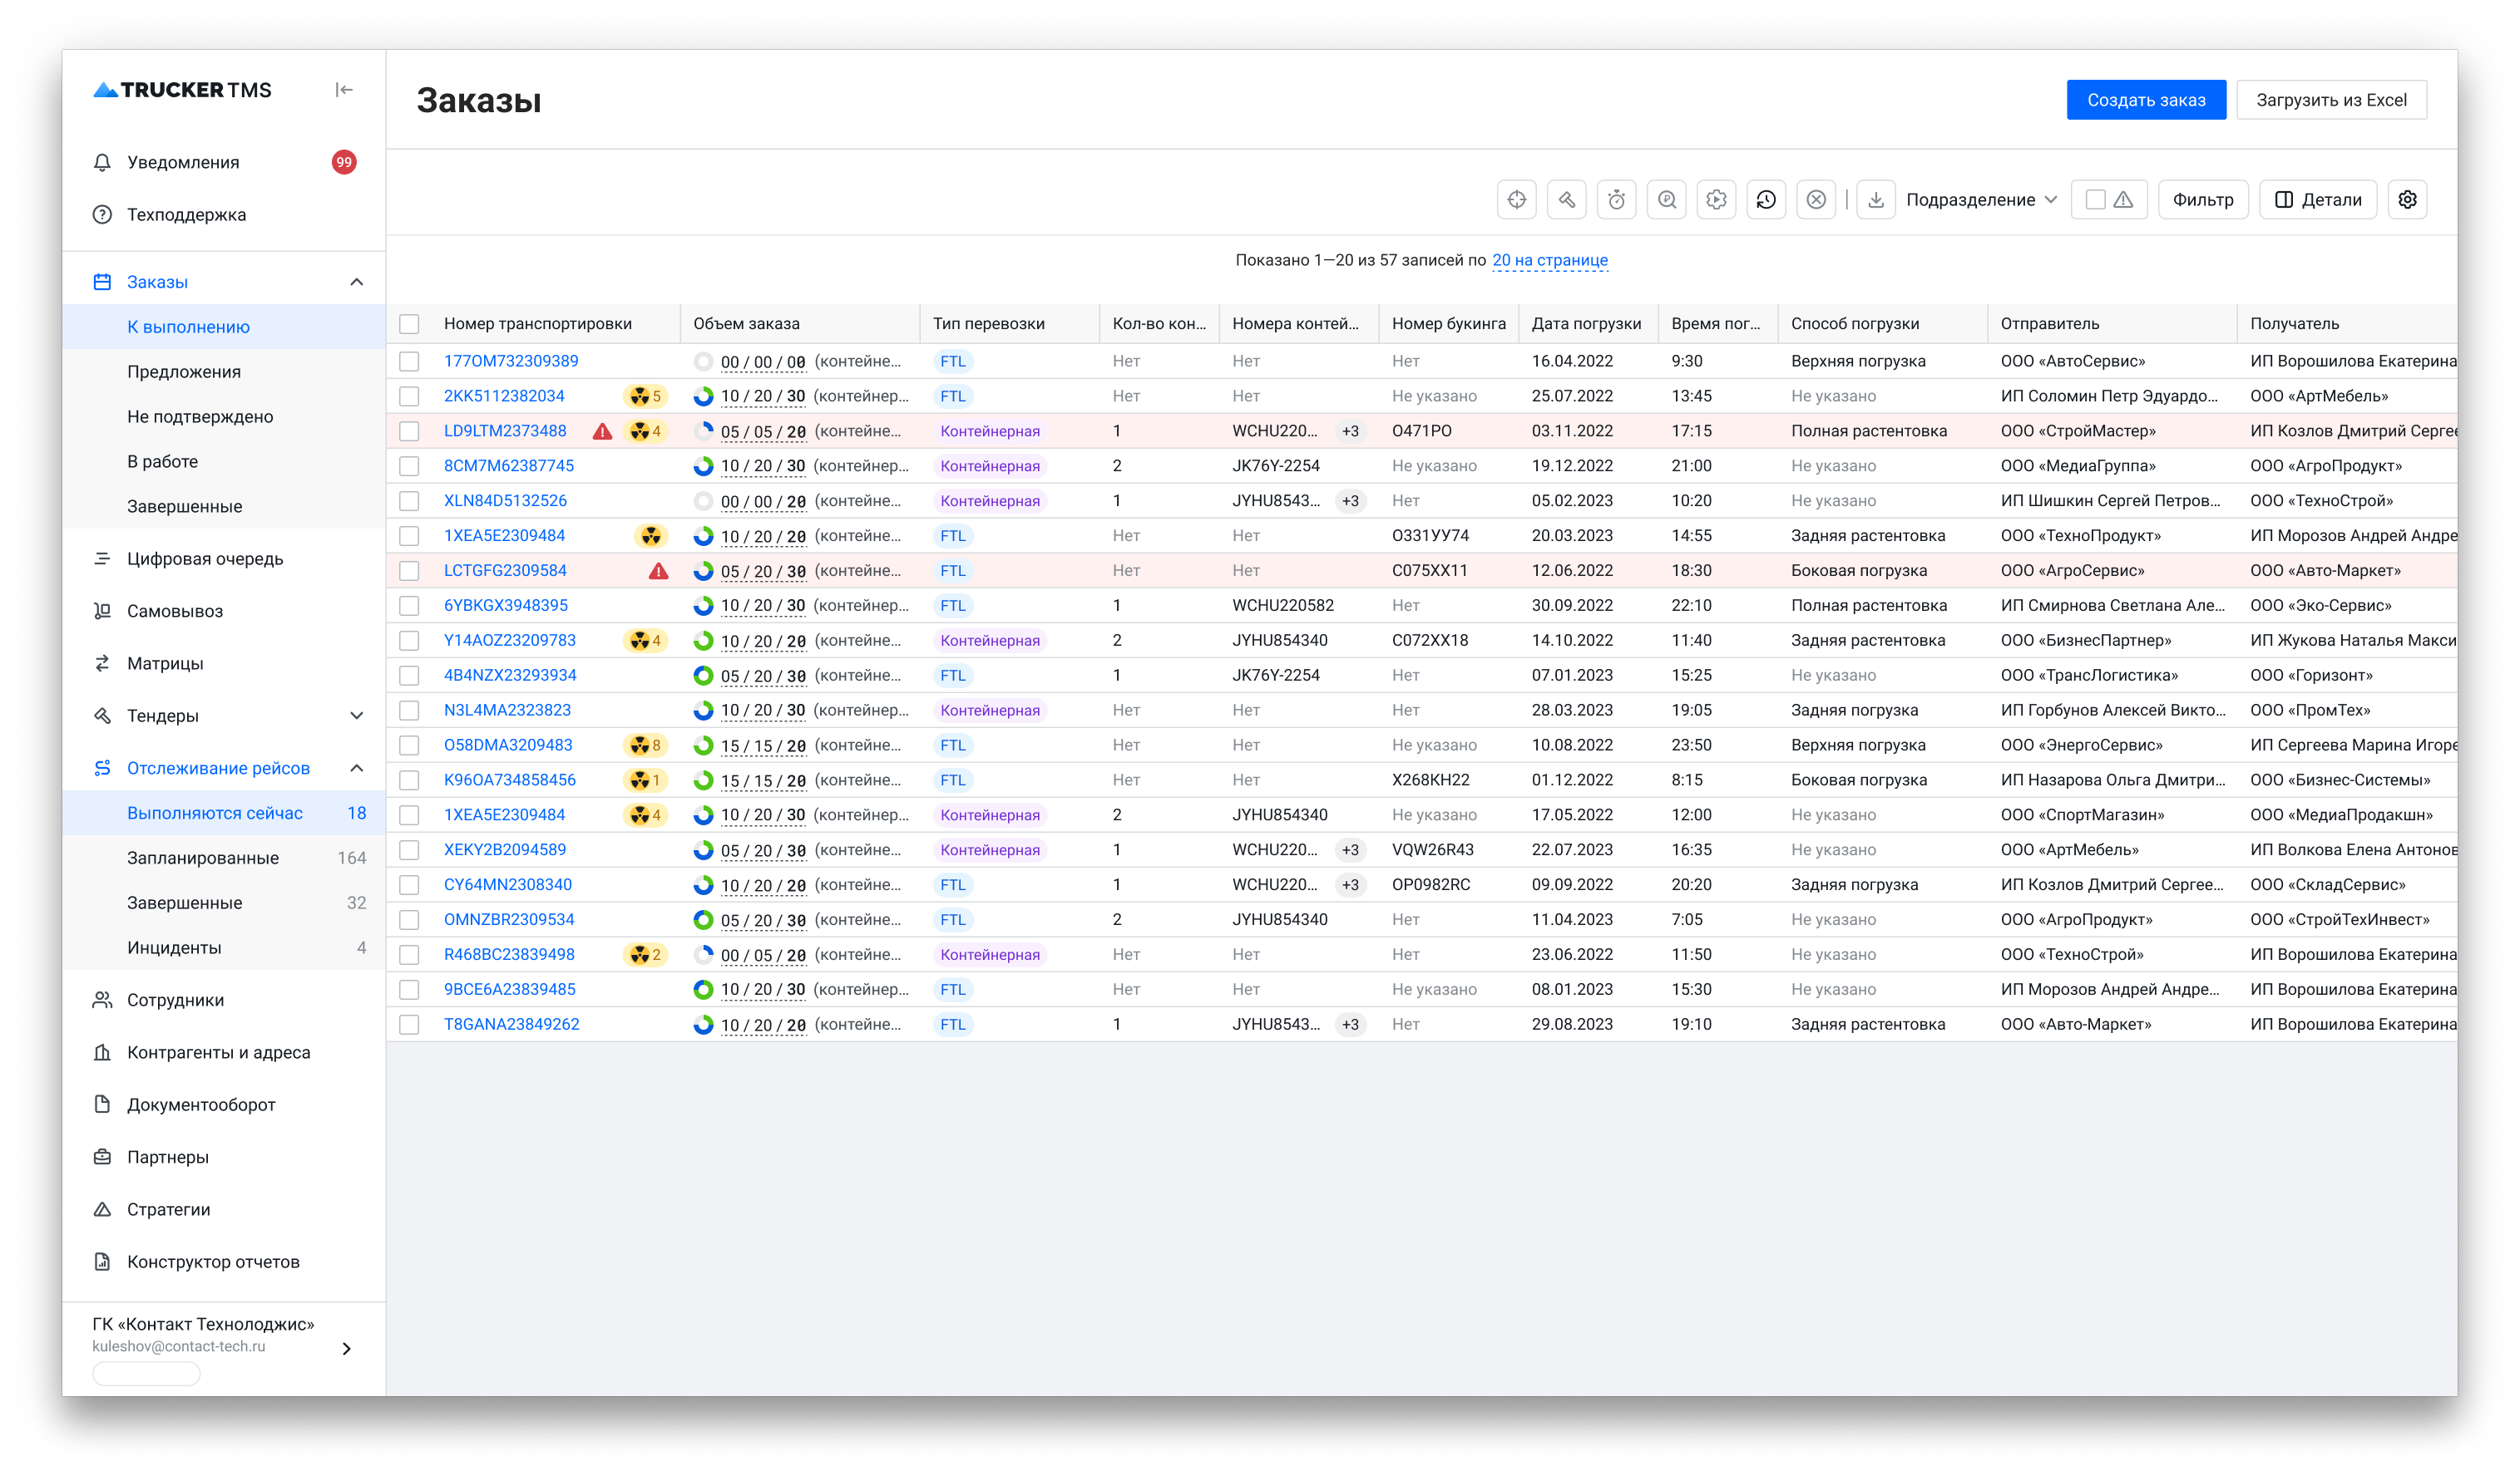Click the Создать заказ button
The width and height of the screenshot is (2520, 1471).
pos(2145,100)
